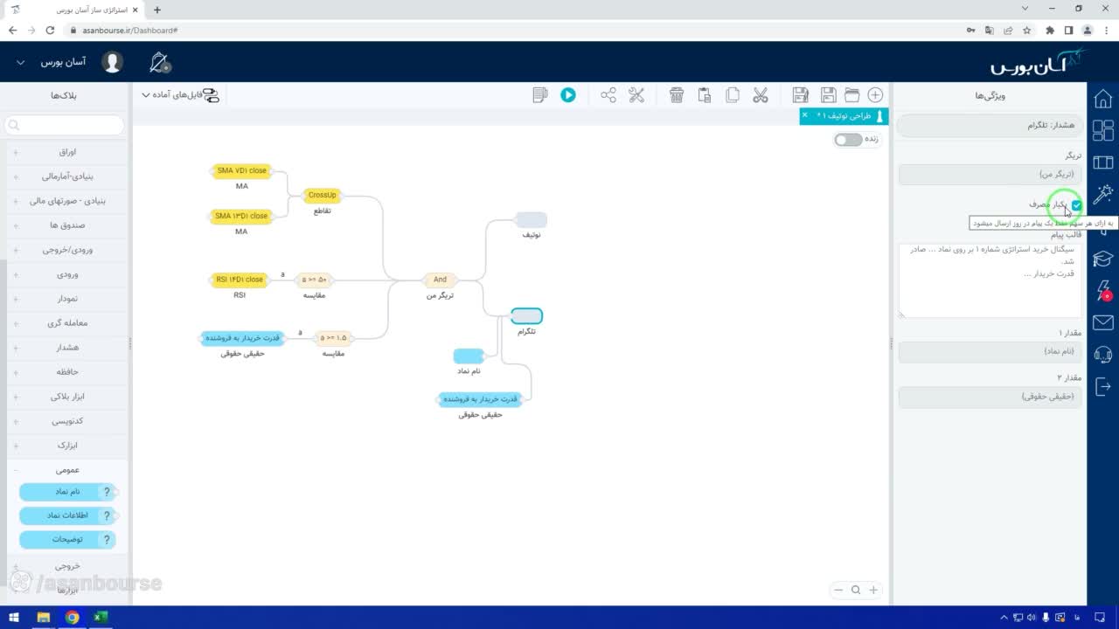The image size is (1119, 629).
Task: Add new design with the plus circle icon
Action: pyautogui.click(x=875, y=95)
